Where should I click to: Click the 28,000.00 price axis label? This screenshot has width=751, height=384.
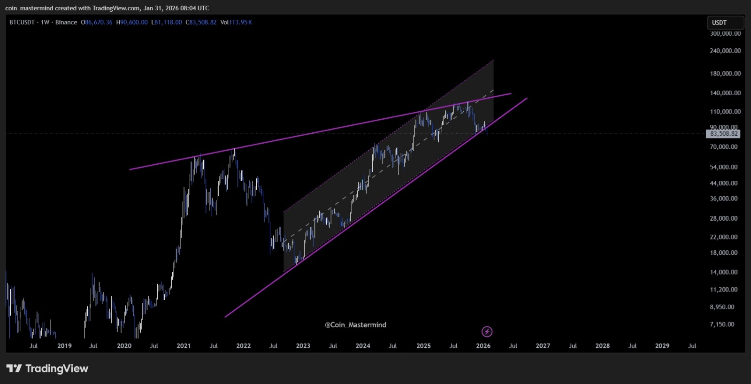point(724,218)
